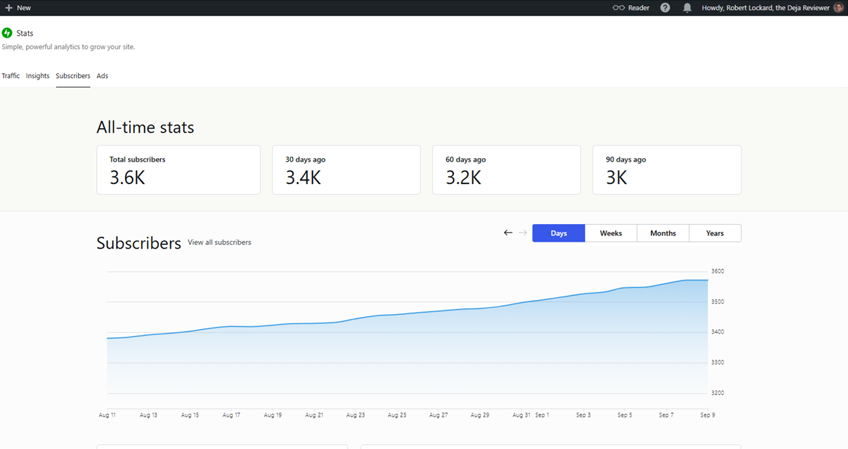
Task: Open the Traffic tab
Action: tap(11, 76)
